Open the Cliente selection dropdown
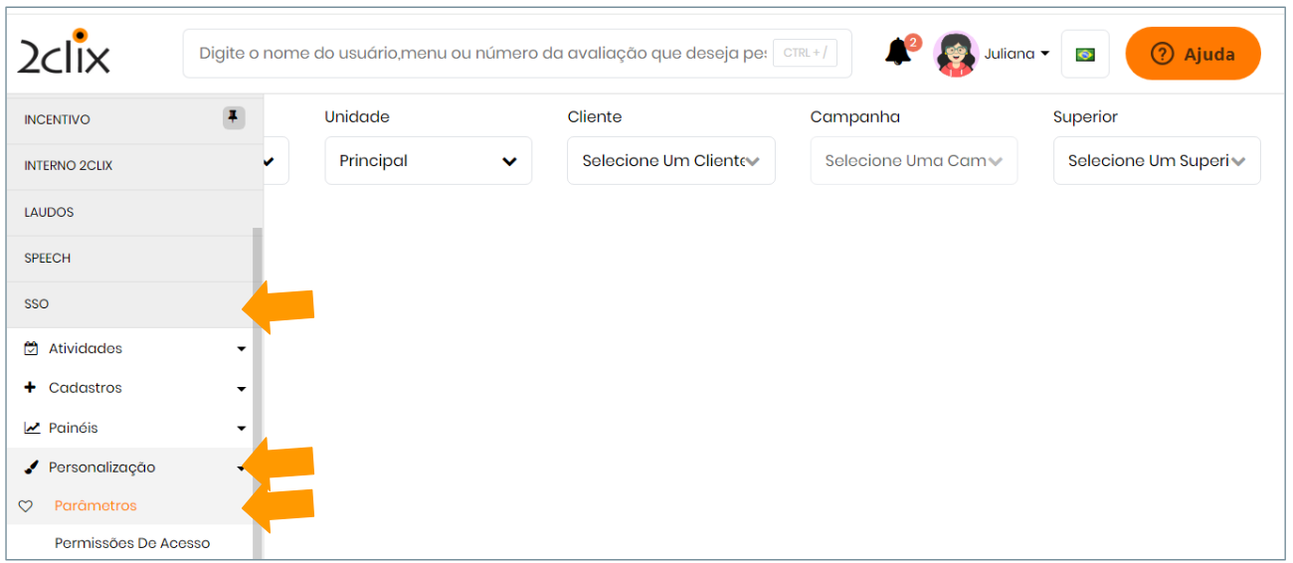 (x=670, y=161)
